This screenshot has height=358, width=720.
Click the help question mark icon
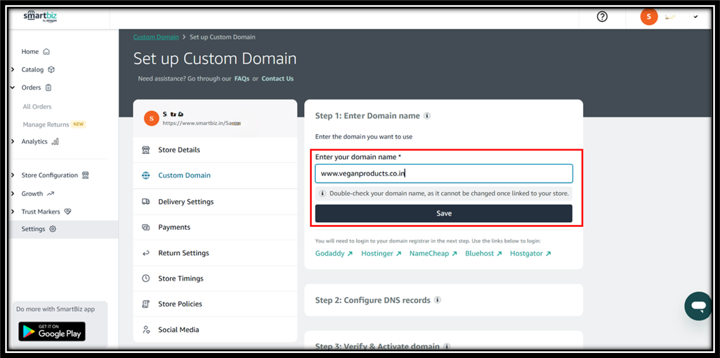[602, 17]
